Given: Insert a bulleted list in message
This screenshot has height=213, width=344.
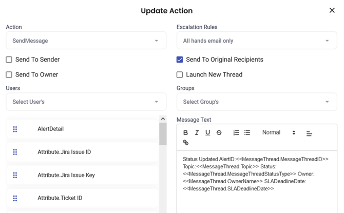Looking at the screenshot, I should tap(247, 133).
